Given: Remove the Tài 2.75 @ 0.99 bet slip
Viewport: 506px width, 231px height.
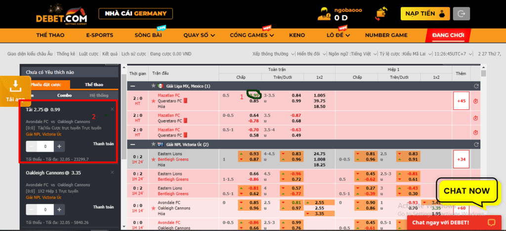Looking at the screenshot, I should 112,109.
